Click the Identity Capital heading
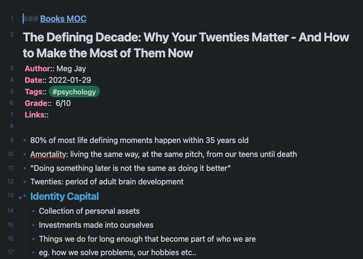The height and width of the screenshot is (259, 363). (x=65, y=196)
